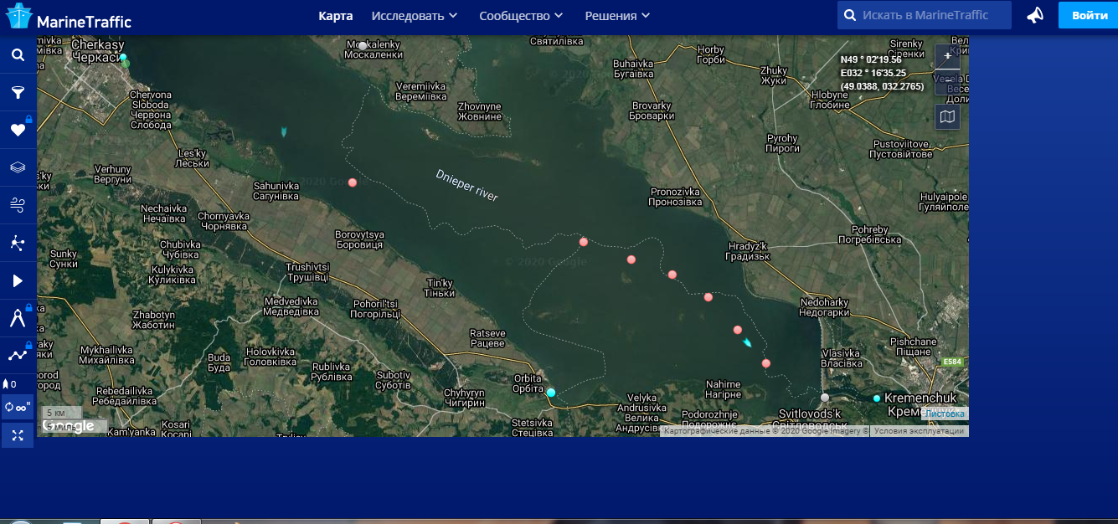Show the wind weather overlay icon
This screenshot has height=524, width=1118.
[x=18, y=205]
